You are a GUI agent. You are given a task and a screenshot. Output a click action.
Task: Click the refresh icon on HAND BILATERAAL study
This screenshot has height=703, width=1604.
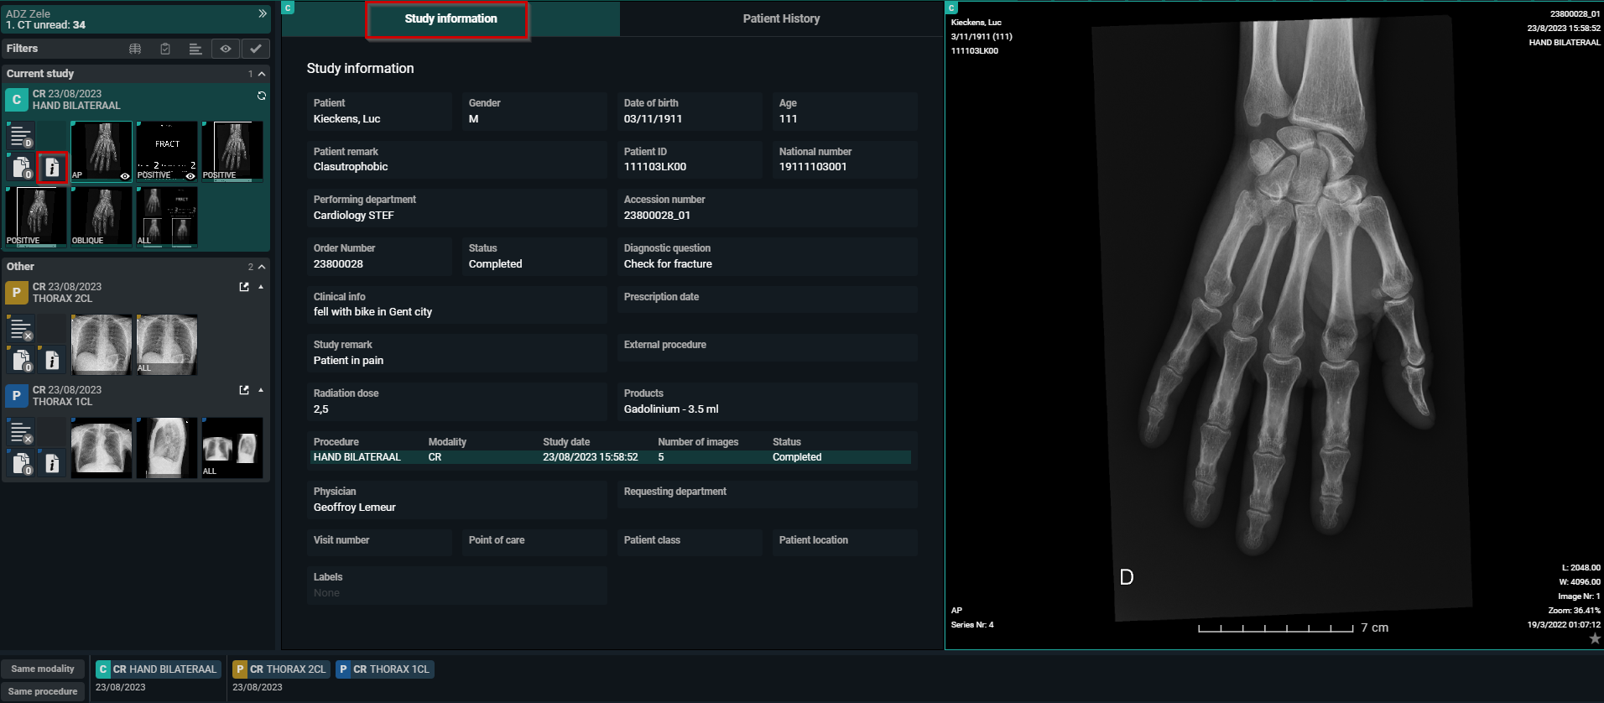[x=262, y=96]
